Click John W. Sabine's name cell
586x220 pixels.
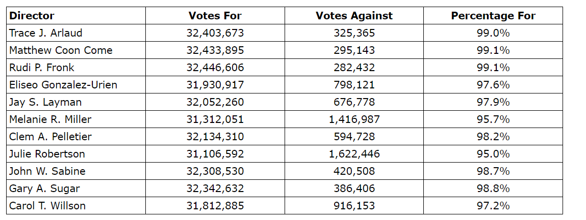pos(47,171)
